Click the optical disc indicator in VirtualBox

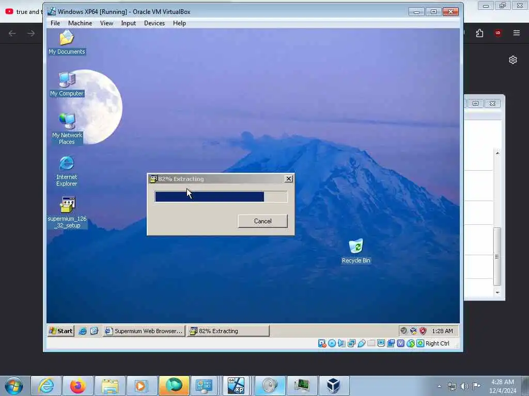pyautogui.click(x=332, y=343)
